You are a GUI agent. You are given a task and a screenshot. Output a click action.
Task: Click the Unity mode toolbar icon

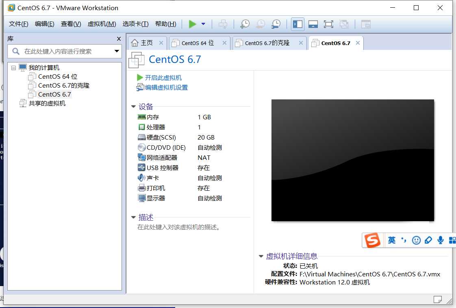344,24
